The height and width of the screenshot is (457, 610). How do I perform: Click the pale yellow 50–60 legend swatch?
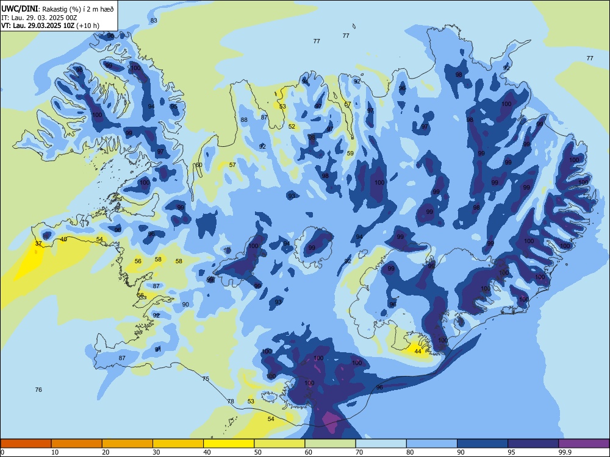tap(279, 444)
